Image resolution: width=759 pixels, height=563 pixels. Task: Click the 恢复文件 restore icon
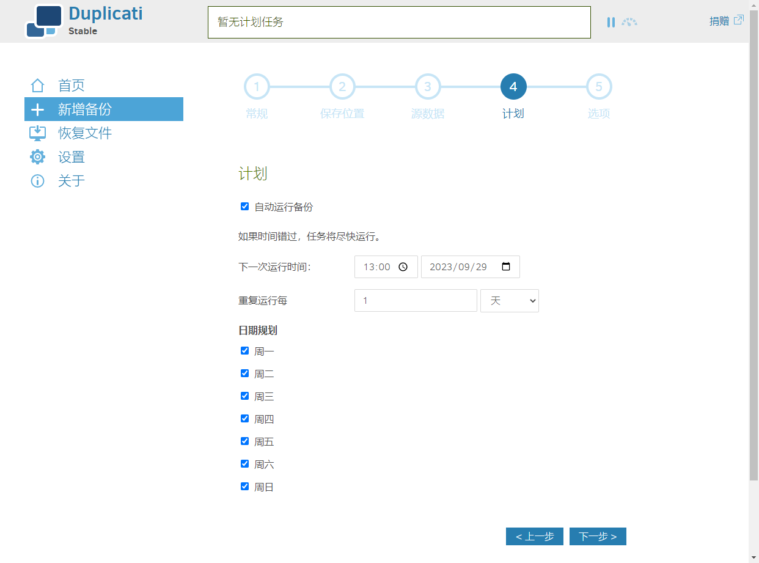coord(38,133)
